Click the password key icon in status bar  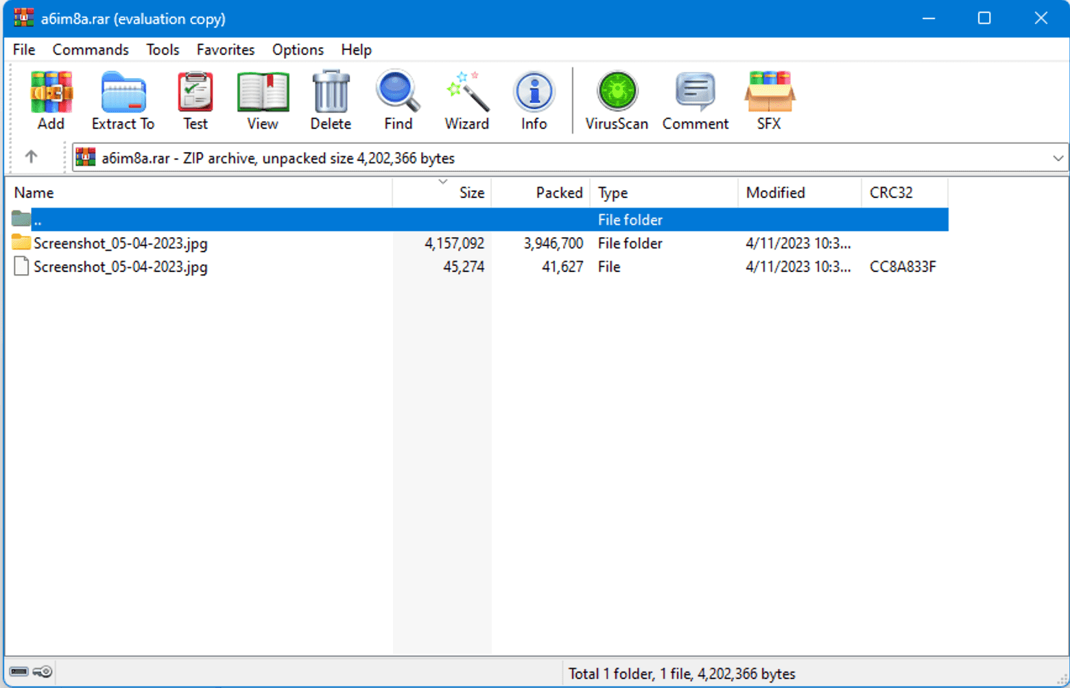43,672
